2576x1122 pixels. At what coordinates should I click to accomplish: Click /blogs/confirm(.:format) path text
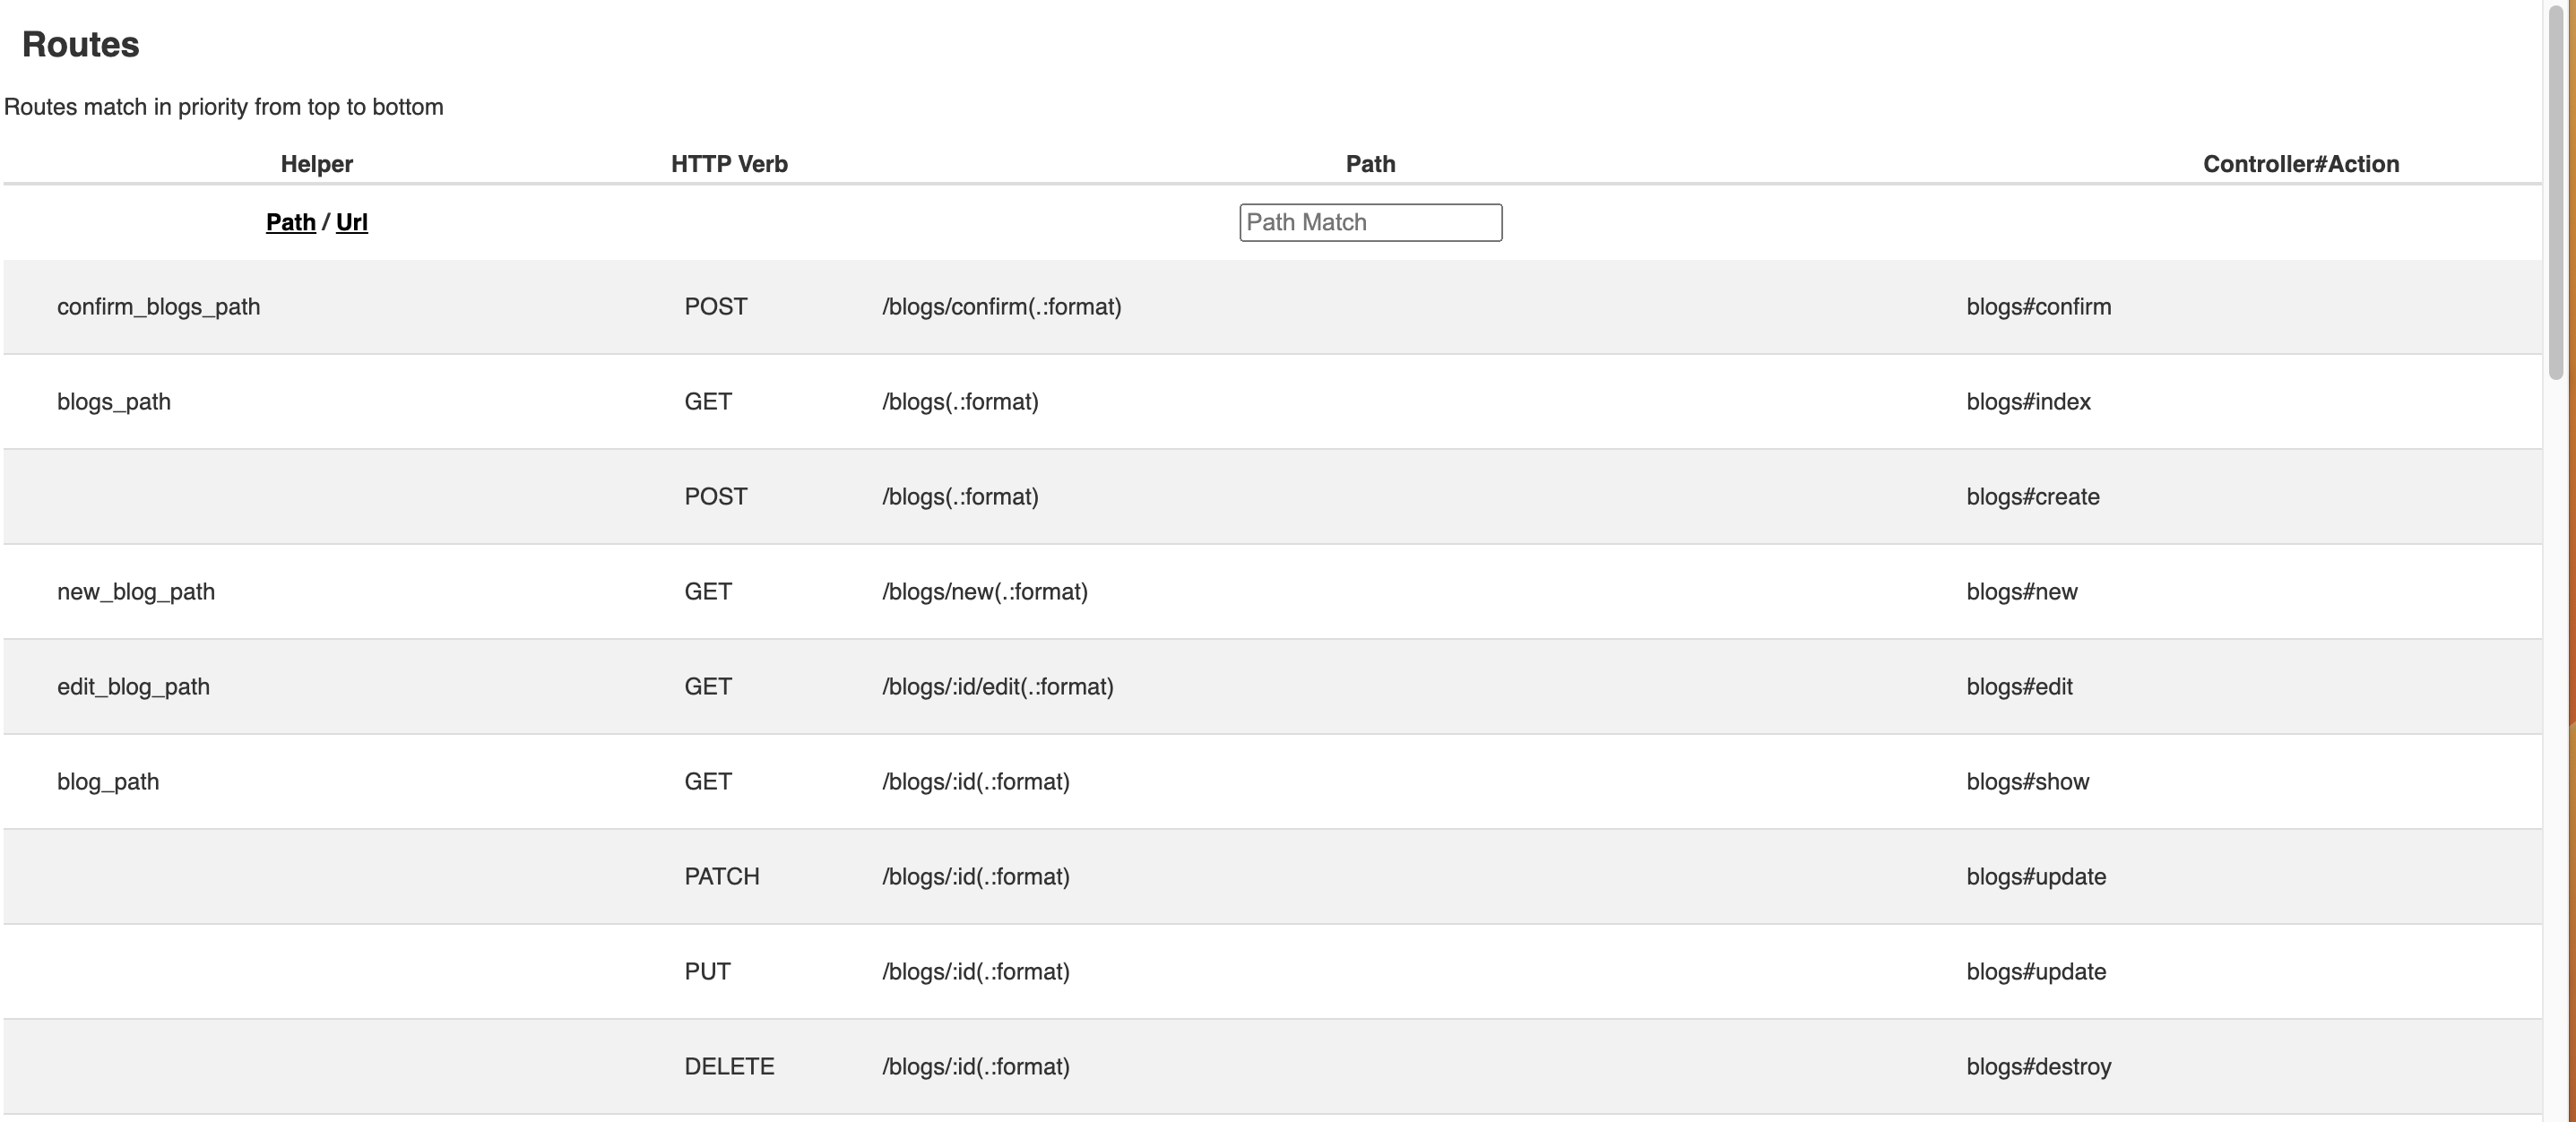tap(1001, 307)
